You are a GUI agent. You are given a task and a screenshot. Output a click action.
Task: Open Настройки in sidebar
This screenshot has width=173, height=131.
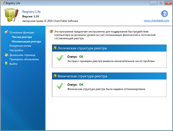click(16, 50)
